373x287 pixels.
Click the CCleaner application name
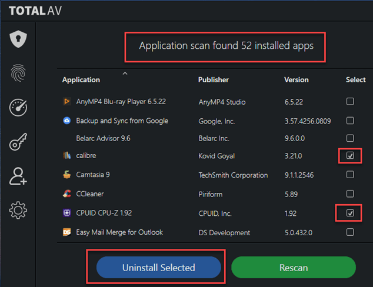coord(90,194)
